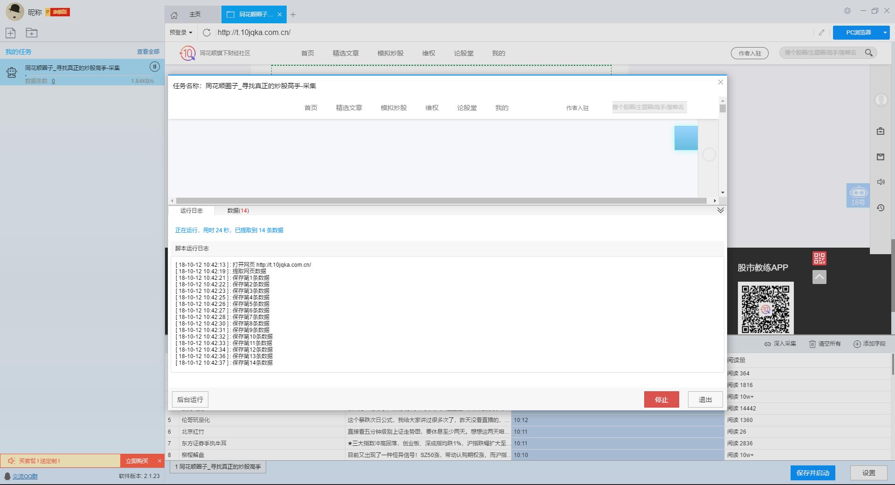Switch to the 数据(14) tab
This screenshot has height=485, width=895.
tap(238, 211)
